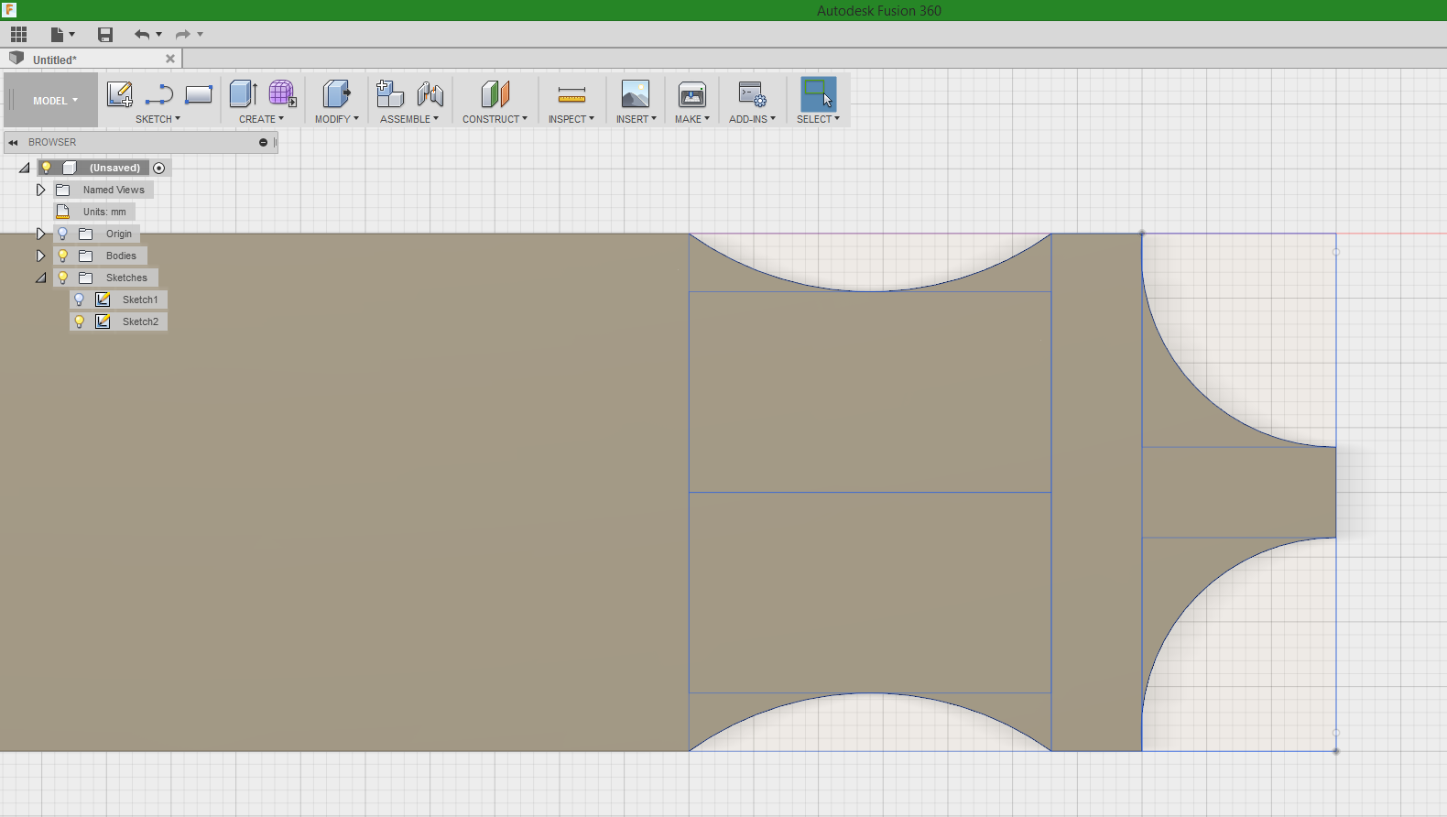This screenshot has height=817, width=1447.
Task: Activate the (Unsaved) component radio button
Action: pos(159,168)
